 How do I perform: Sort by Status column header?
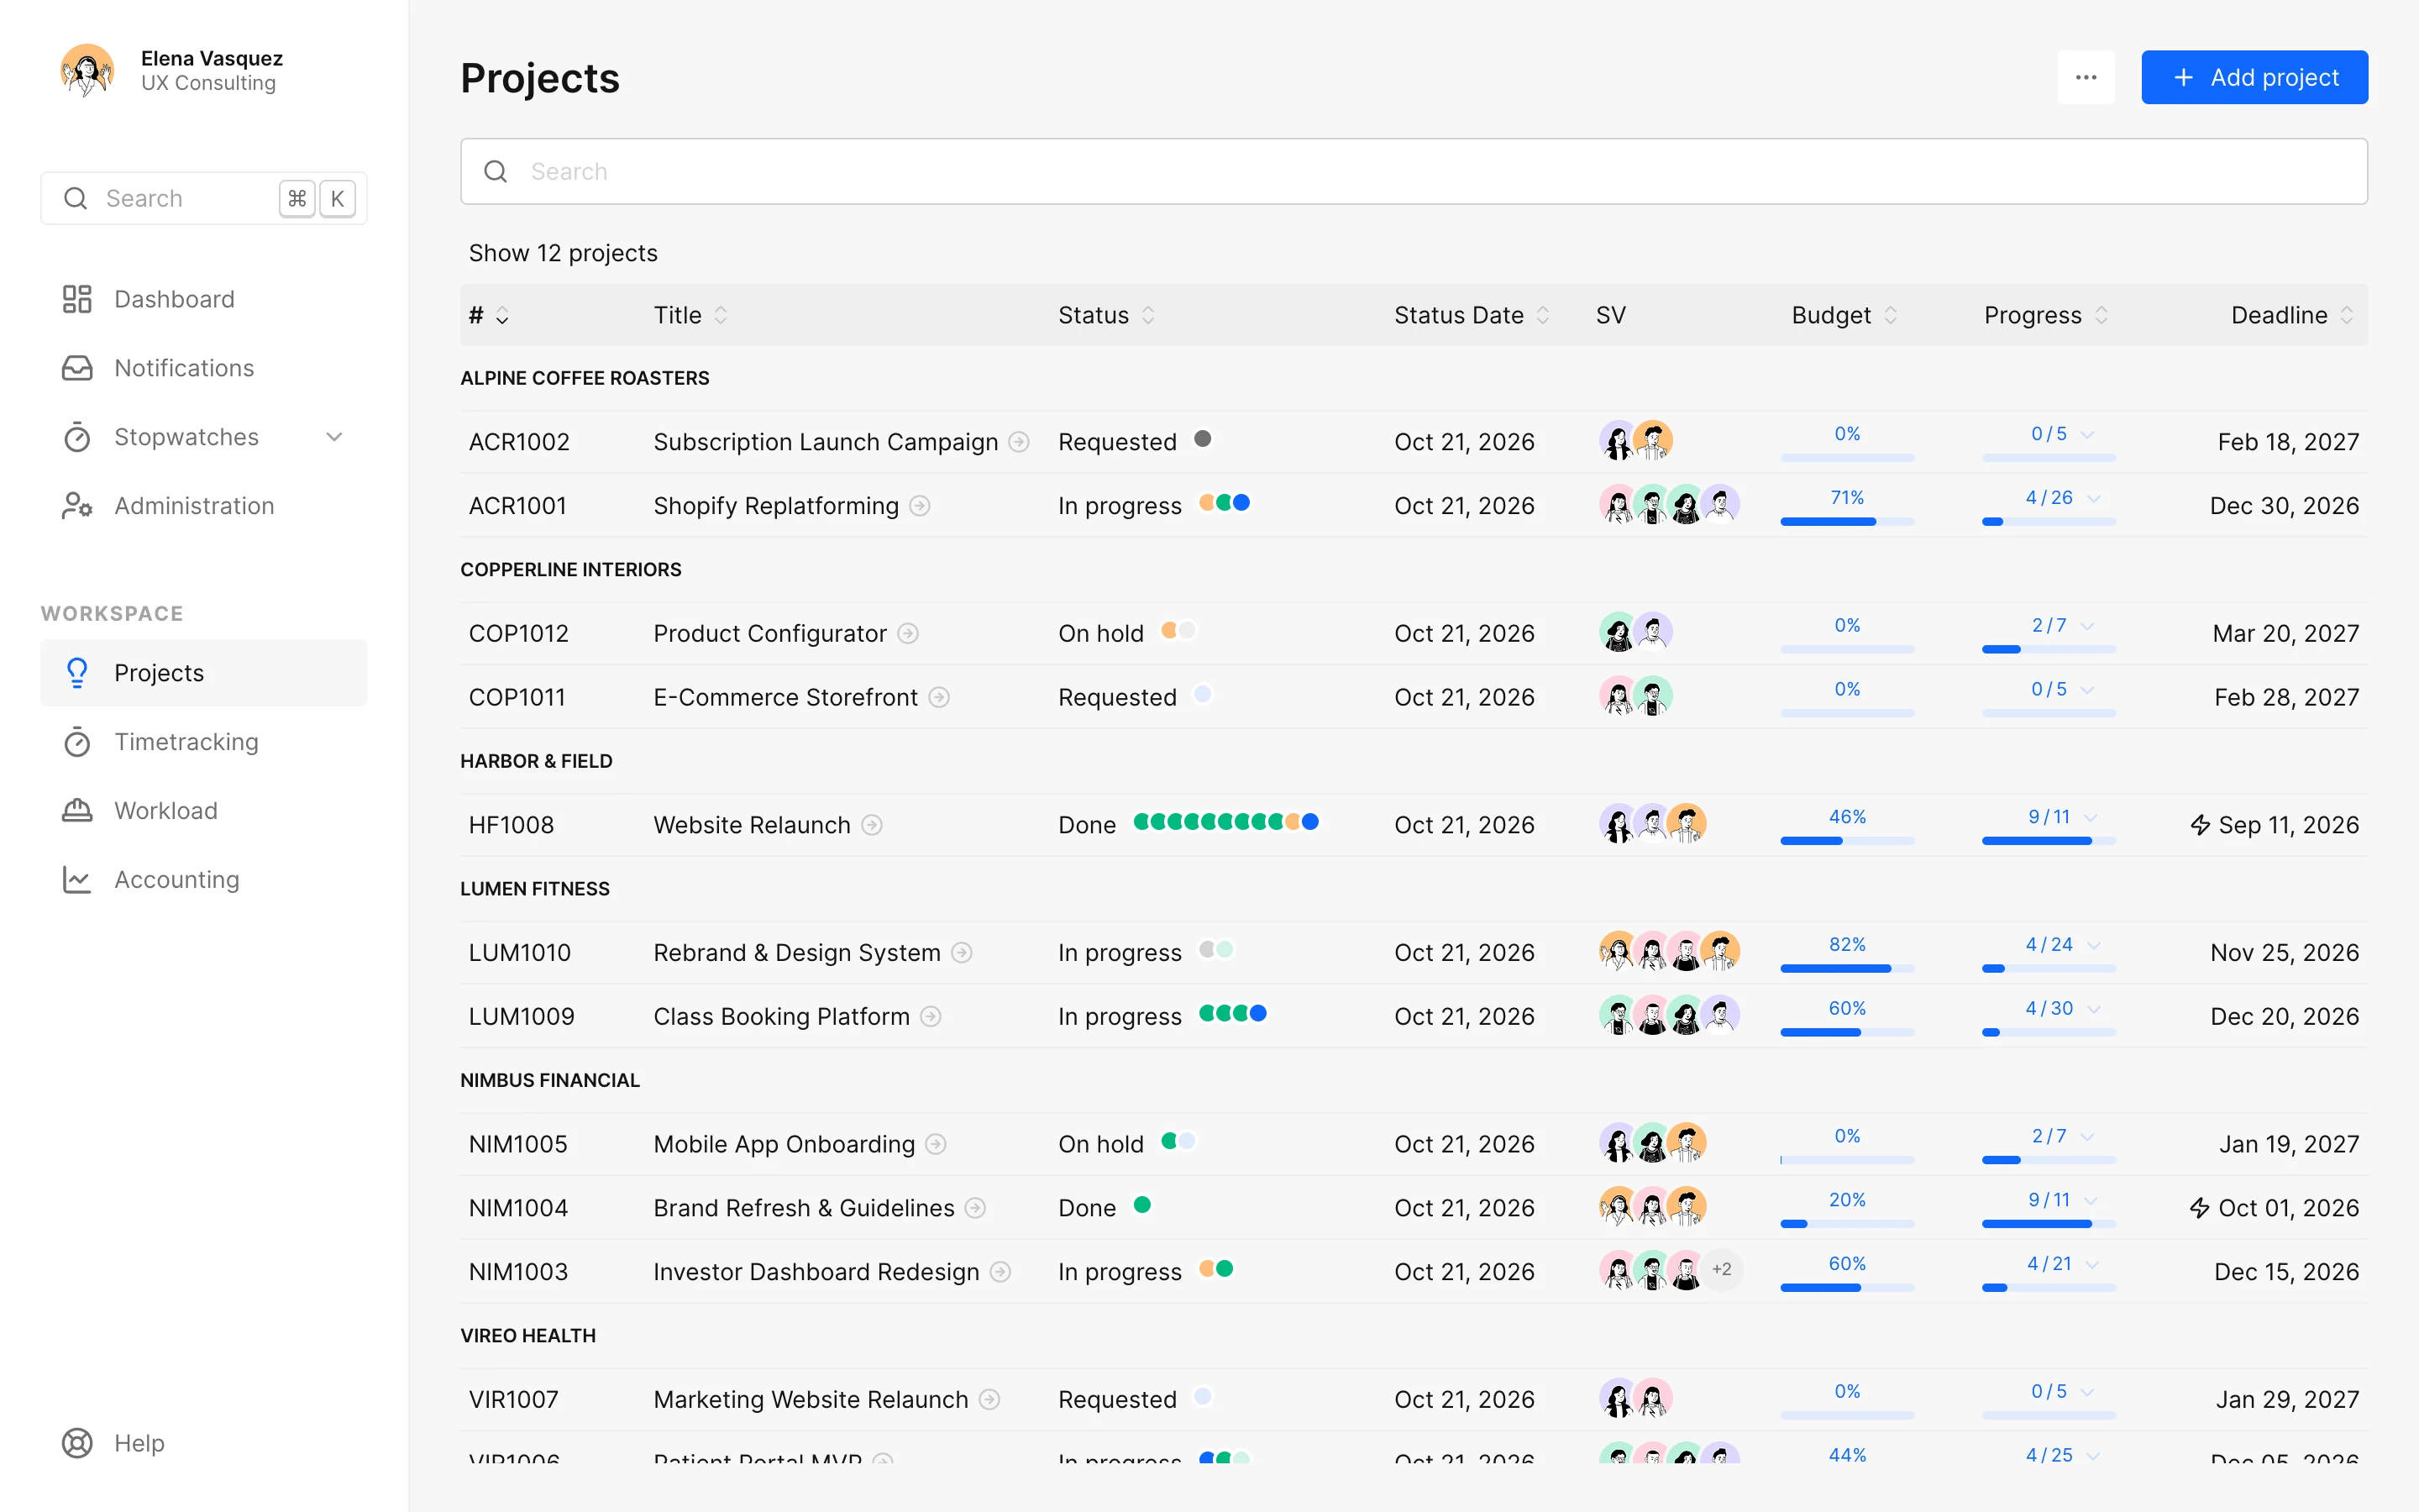(x=1106, y=315)
